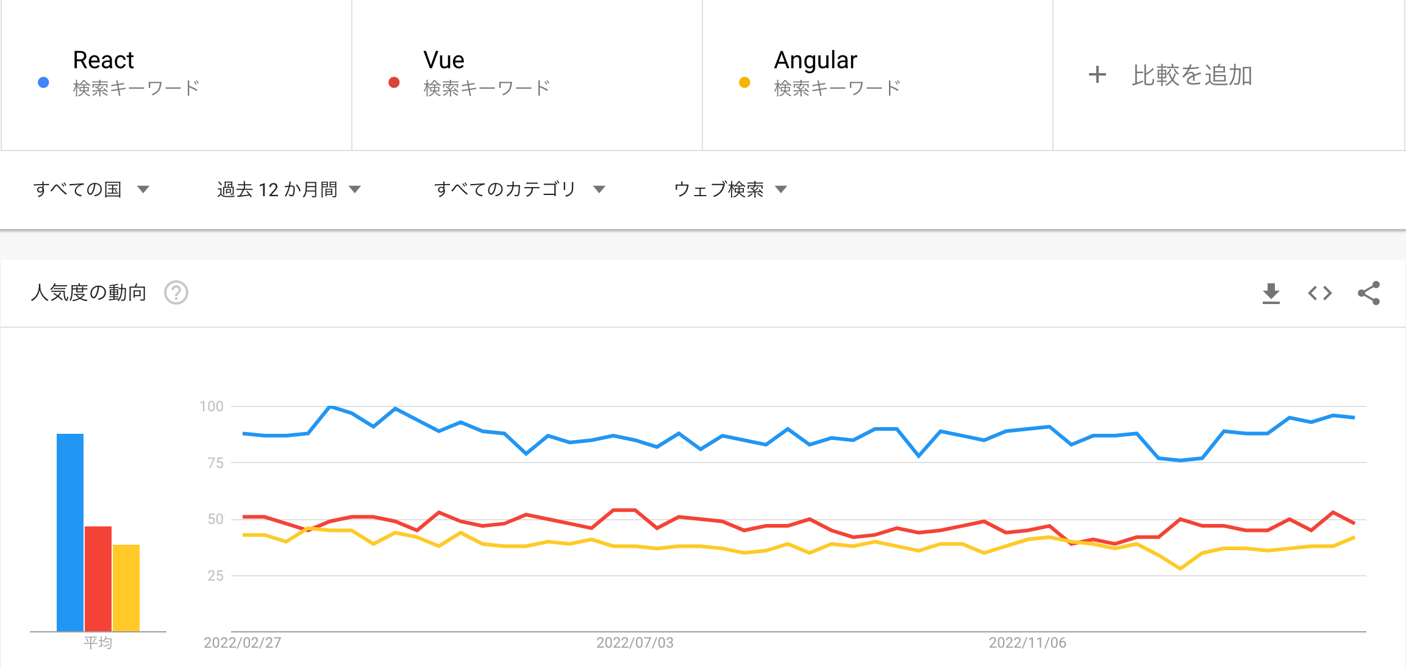The image size is (1406, 669).
Task: Click the yellow dot next to Angular
Action: tap(744, 82)
